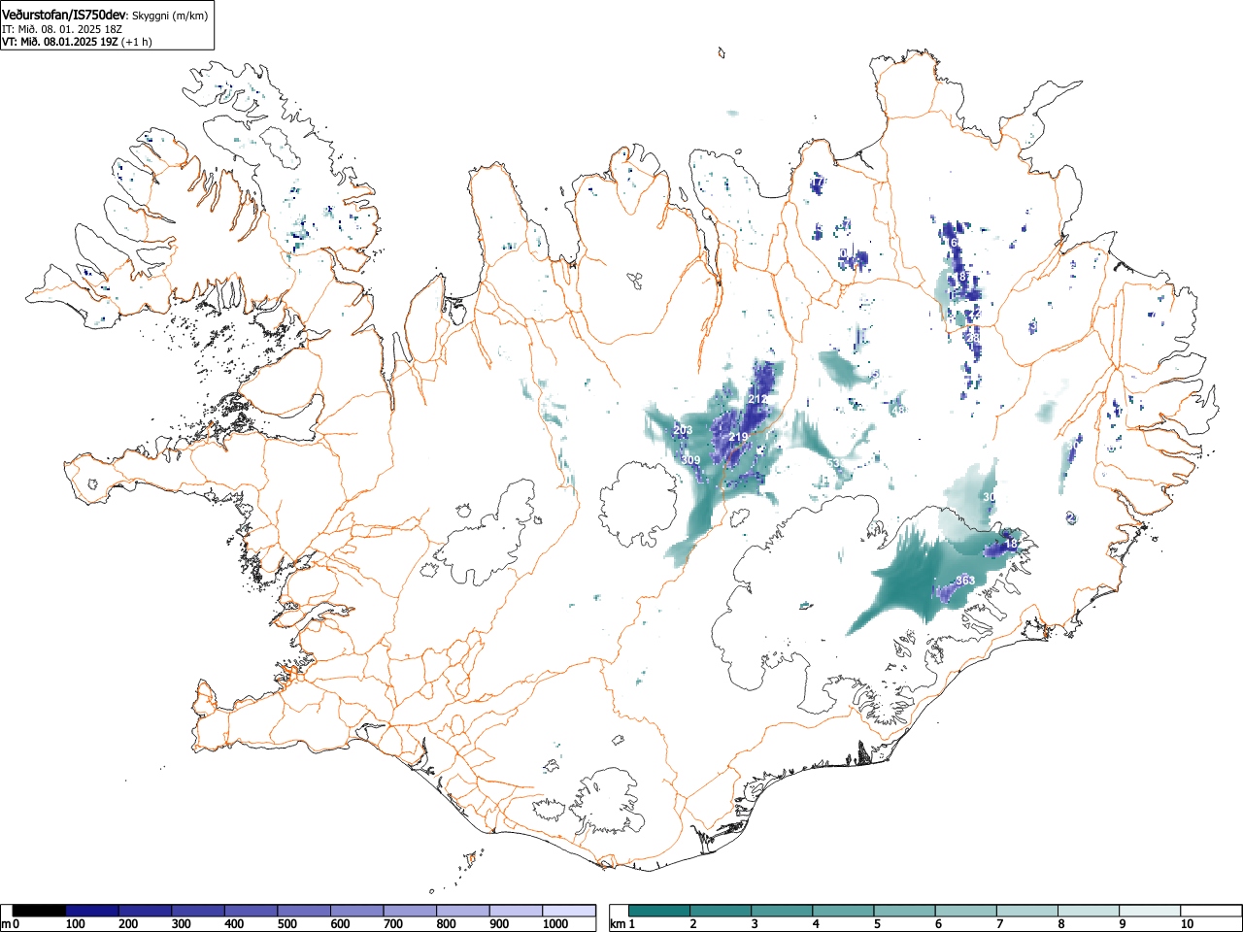Click the '212' visibility value on the map

(757, 400)
